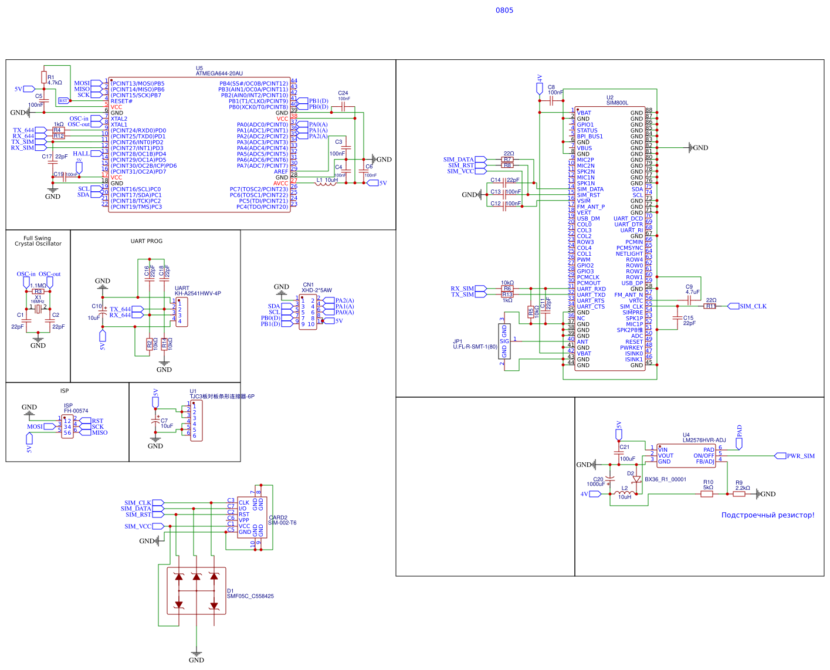Click GND symbol at bottom of sheet

point(197,655)
